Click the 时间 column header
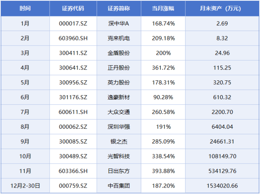This screenshot has height=194, width=260. [x=25, y=8]
